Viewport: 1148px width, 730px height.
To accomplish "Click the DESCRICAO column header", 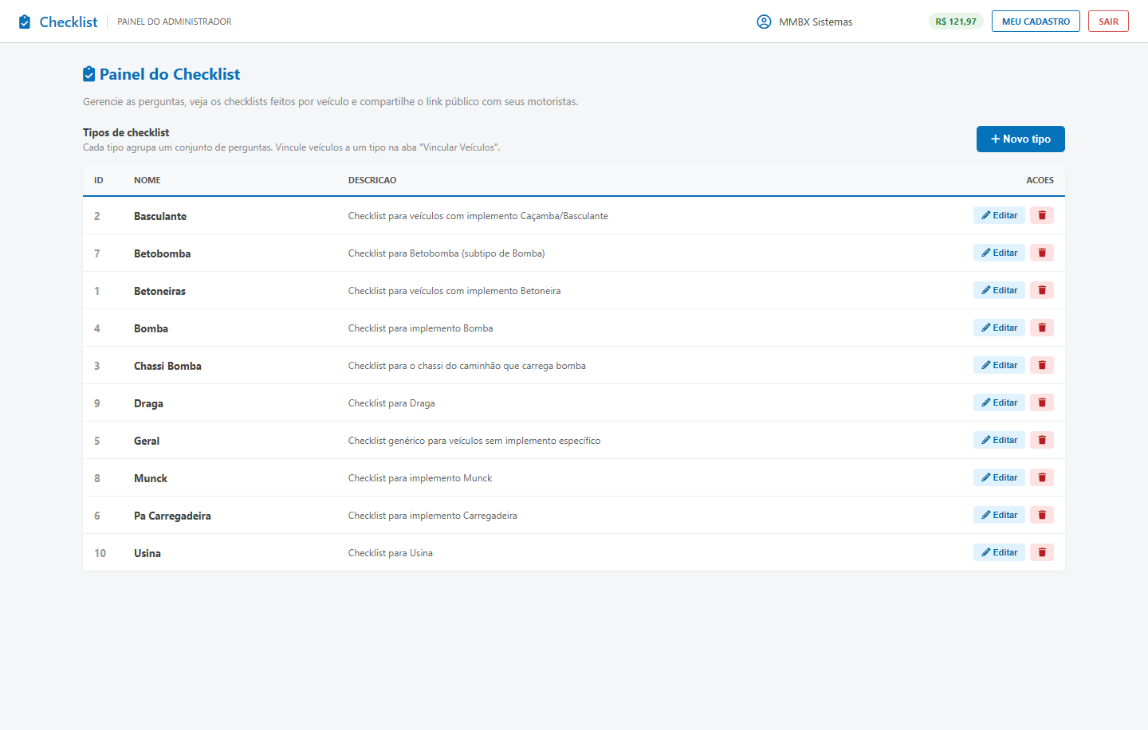I will (x=372, y=180).
